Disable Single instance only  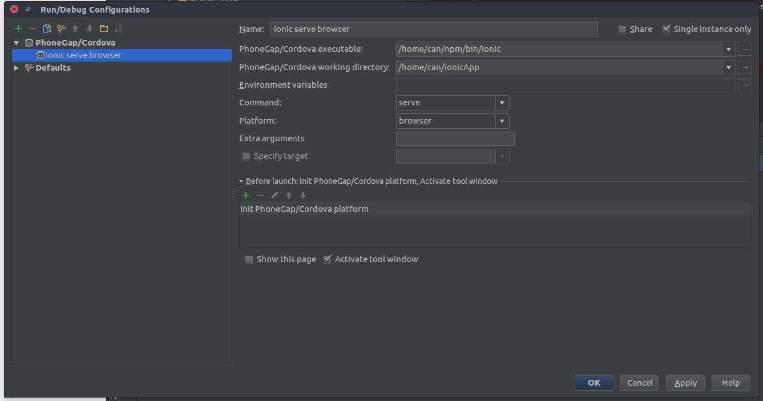(667, 28)
